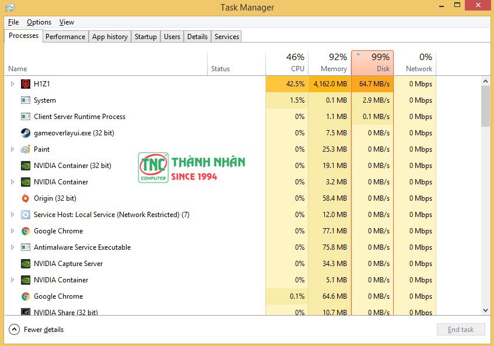The height and width of the screenshot is (346, 494).
Task: Select the Origin (32 bit) row text
Action: pos(55,198)
